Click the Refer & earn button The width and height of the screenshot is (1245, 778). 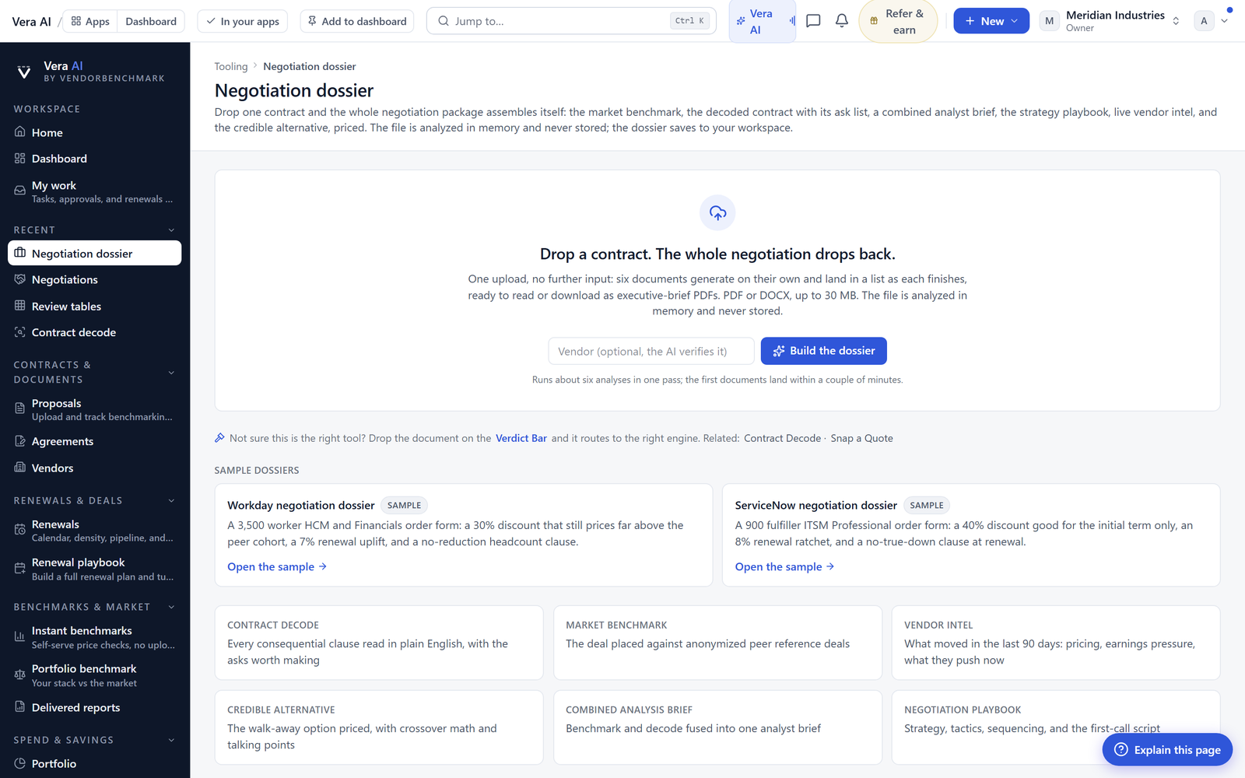point(898,21)
